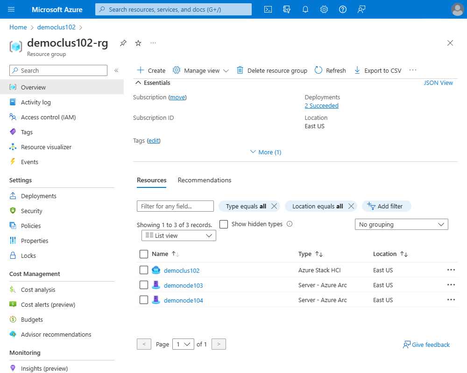Open the 2 Succeeded deployments link
Screen dimensions: 467x373
322,105
